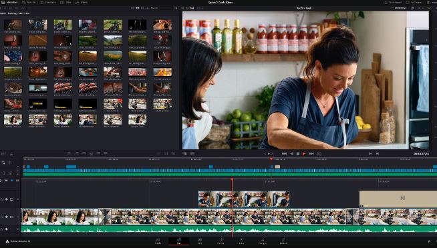Click the Full Screen button
The width and height of the screenshot is (437, 248).
[414, 2]
